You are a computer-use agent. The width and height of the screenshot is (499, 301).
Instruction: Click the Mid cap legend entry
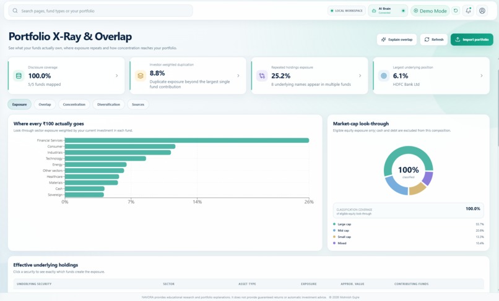pyautogui.click(x=408, y=231)
